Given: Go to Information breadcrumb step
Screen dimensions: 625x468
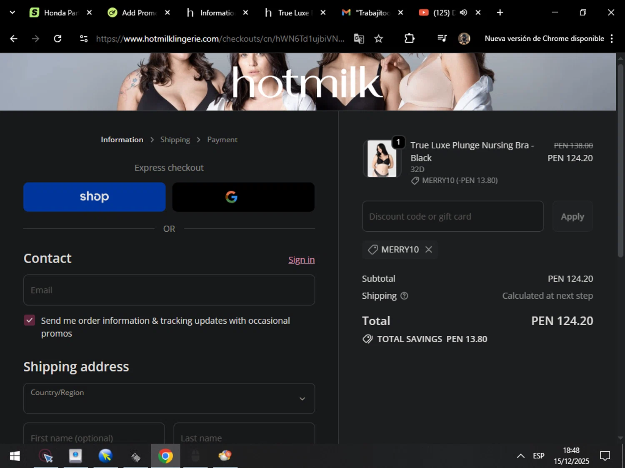Looking at the screenshot, I should click(122, 140).
